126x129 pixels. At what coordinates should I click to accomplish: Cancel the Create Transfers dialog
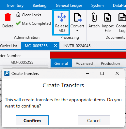[x=94, y=120]
